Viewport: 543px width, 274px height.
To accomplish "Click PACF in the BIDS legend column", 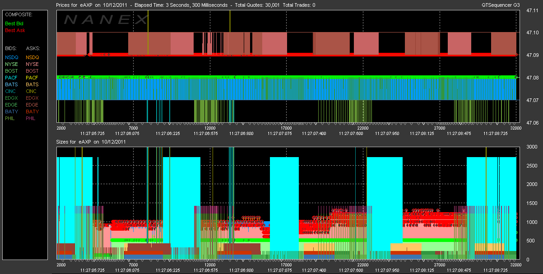I will point(12,78).
